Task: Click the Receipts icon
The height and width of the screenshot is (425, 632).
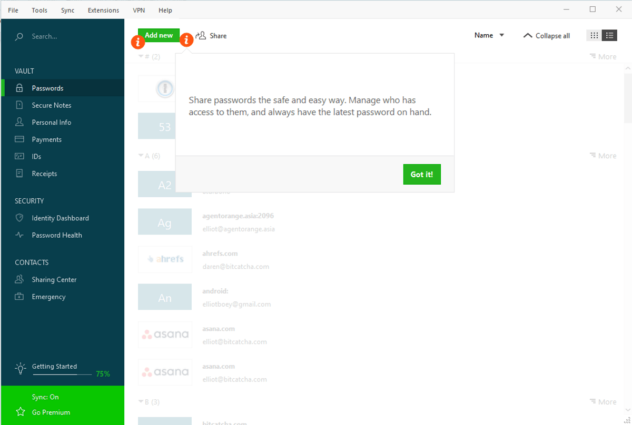Action: (x=19, y=174)
